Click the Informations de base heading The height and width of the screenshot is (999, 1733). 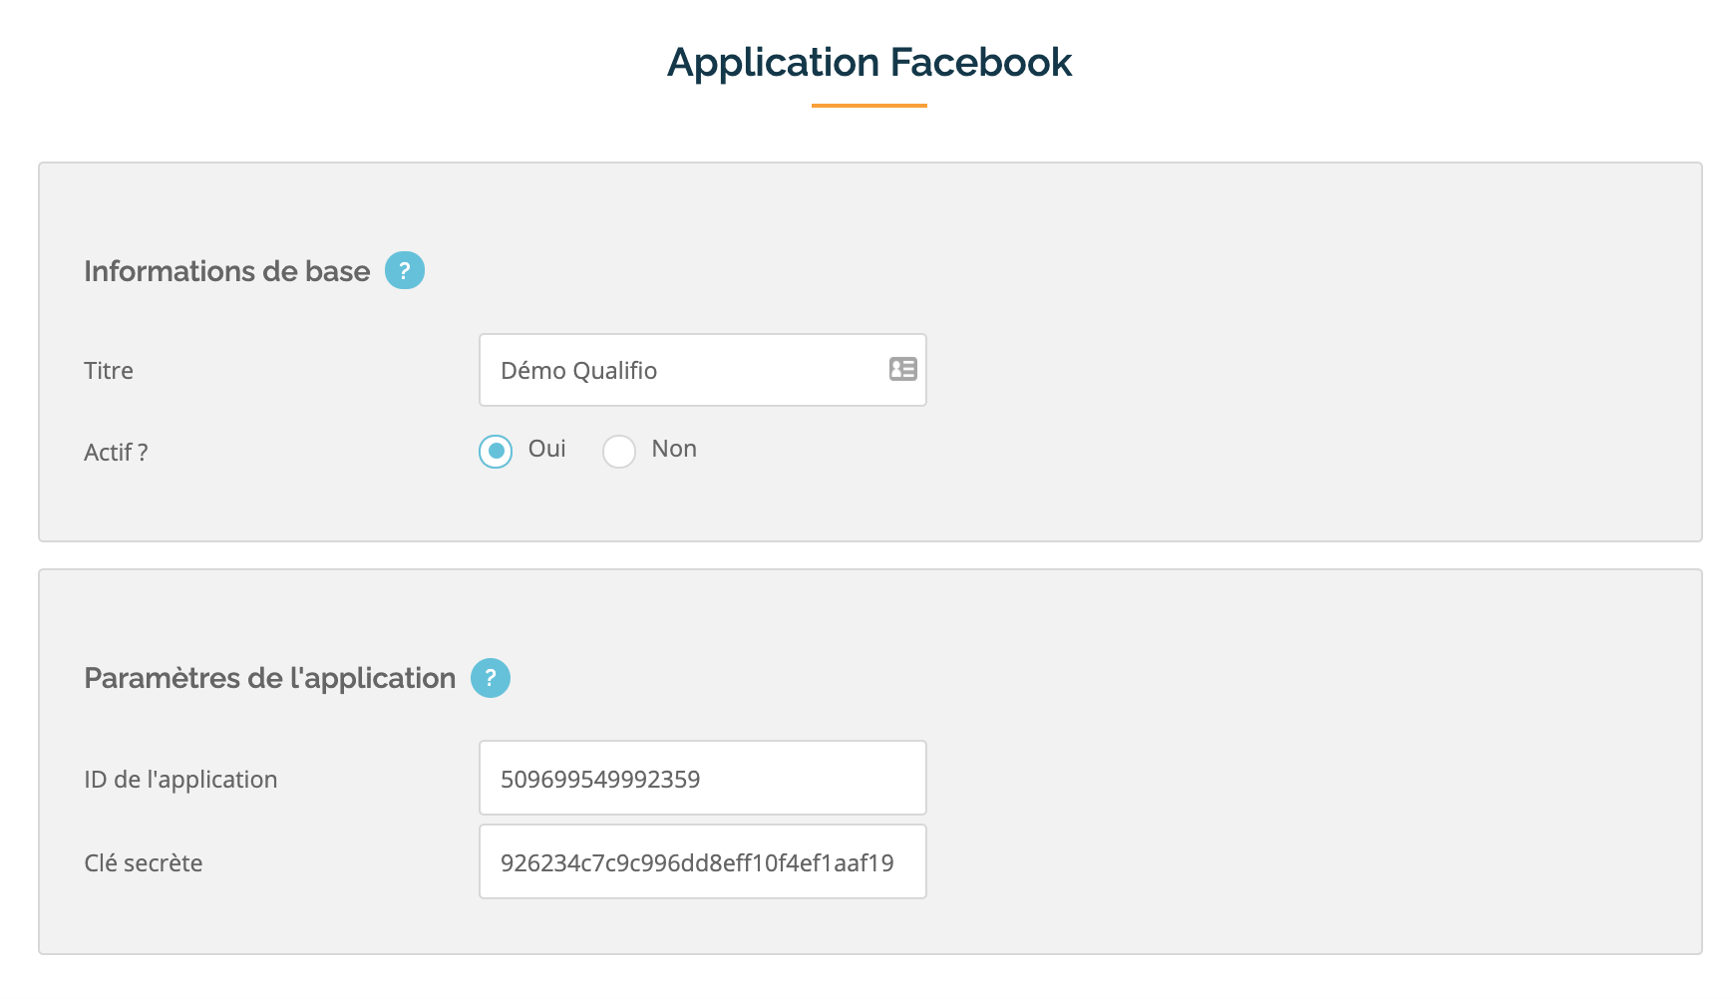click(227, 271)
